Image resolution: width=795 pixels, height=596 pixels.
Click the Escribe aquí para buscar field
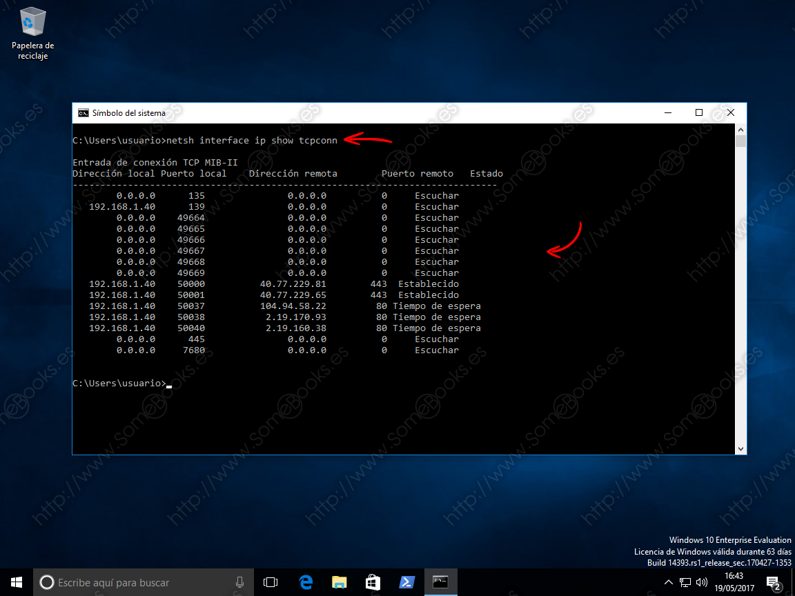tap(138, 582)
